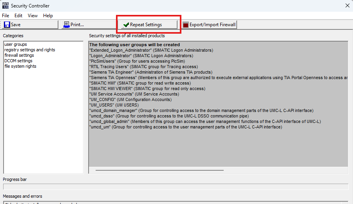Select firewall settings category

click(19, 55)
